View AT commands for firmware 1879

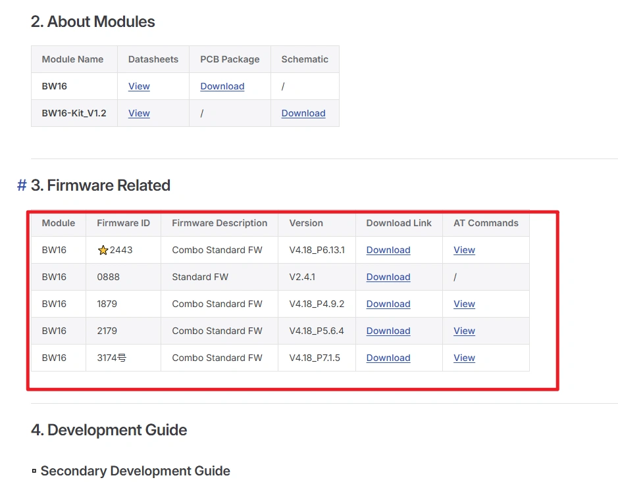pos(464,304)
